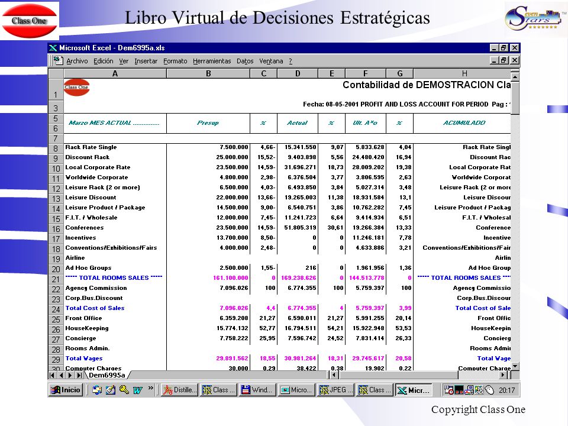Select the Dem6995a sheet tab

click(106, 375)
